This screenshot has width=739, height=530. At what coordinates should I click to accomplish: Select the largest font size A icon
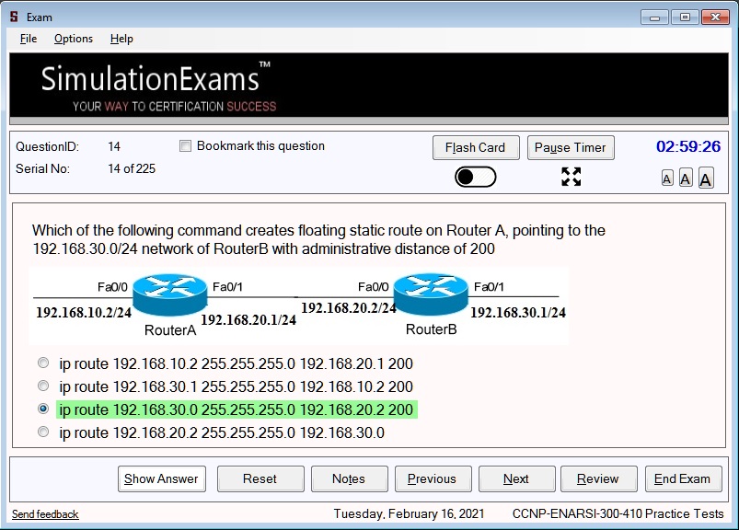(x=705, y=179)
